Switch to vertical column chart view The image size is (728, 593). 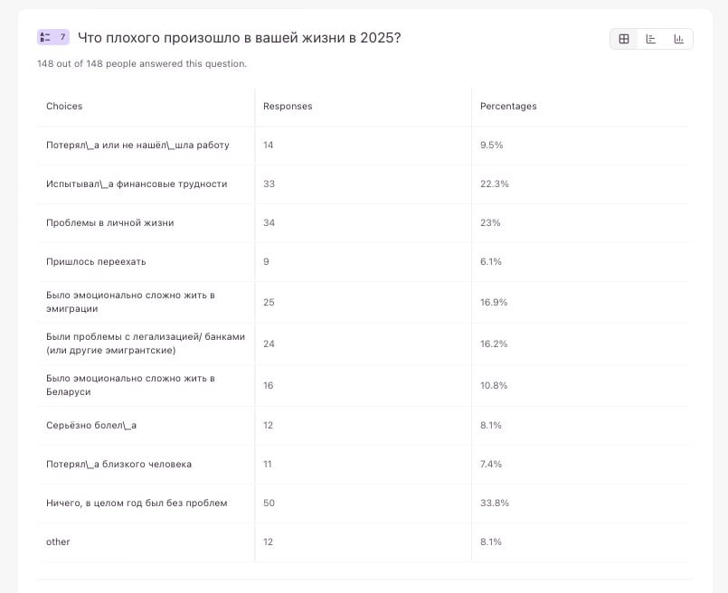(x=678, y=39)
